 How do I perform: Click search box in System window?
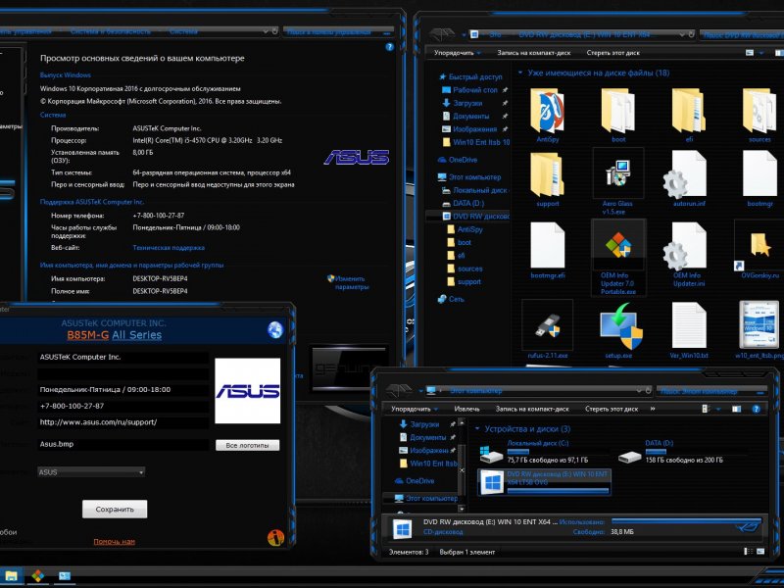tap(338, 32)
